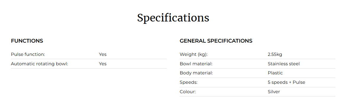Click the Pulse function label
This screenshot has height=107, width=344.
tap(28, 54)
